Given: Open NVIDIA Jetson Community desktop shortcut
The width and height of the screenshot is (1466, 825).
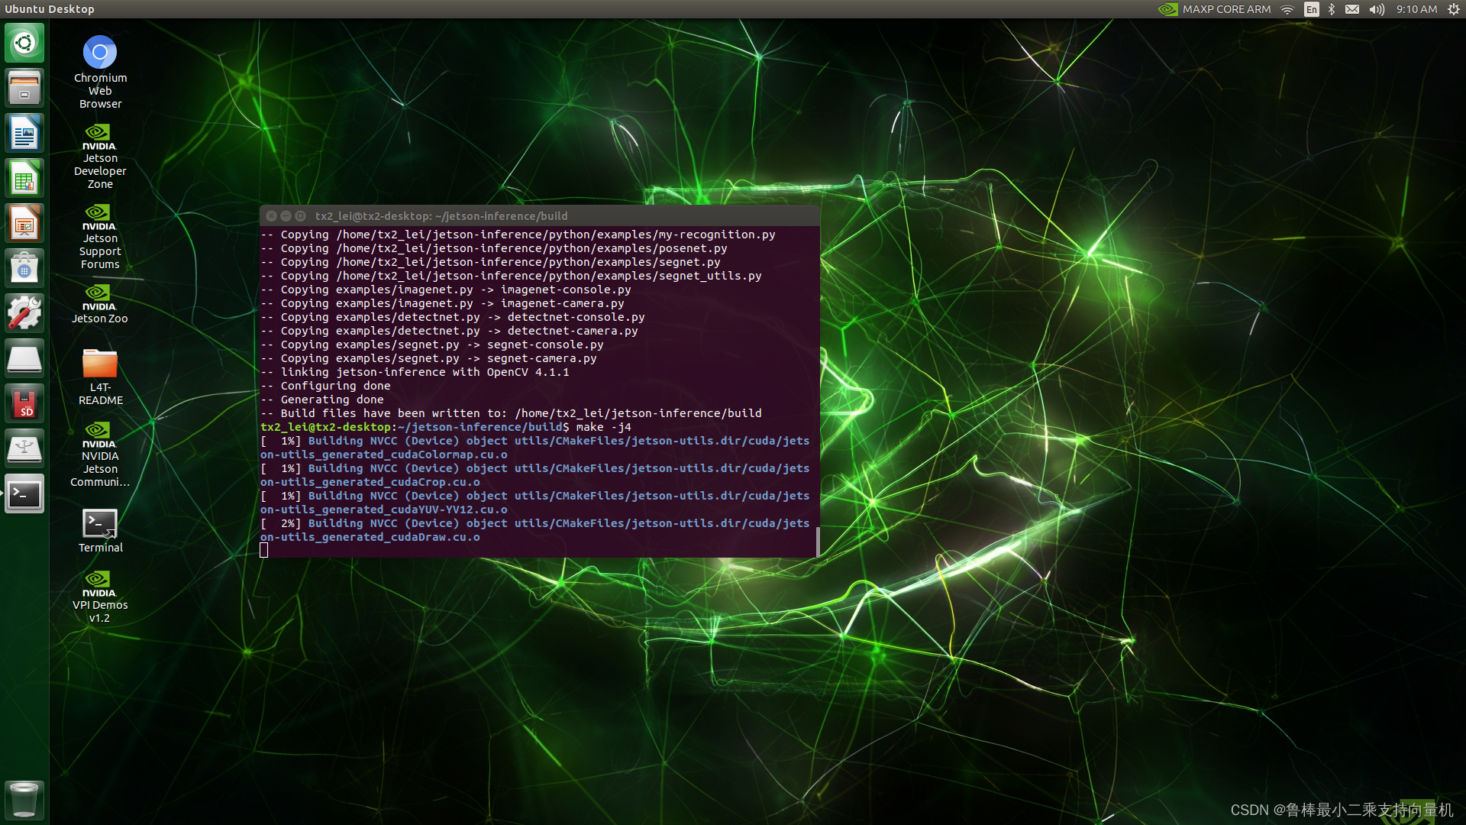Looking at the screenshot, I should tap(100, 454).
